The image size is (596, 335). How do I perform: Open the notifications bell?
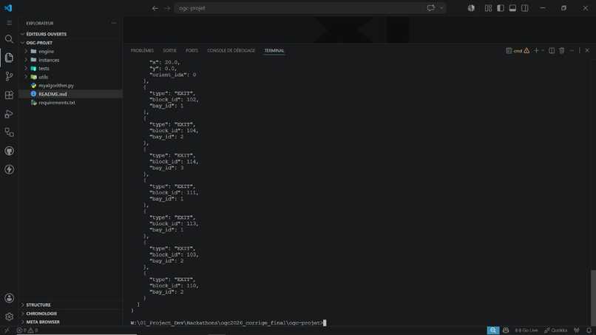[x=589, y=331]
